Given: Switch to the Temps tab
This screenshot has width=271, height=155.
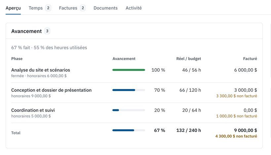Looking at the screenshot, I should (40, 8).
